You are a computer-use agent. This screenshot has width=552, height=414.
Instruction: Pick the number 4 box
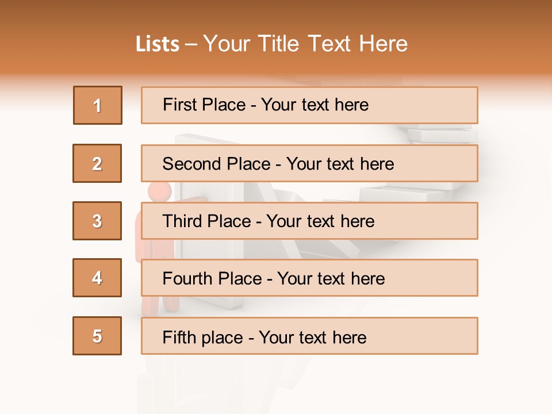(x=97, y=278)
